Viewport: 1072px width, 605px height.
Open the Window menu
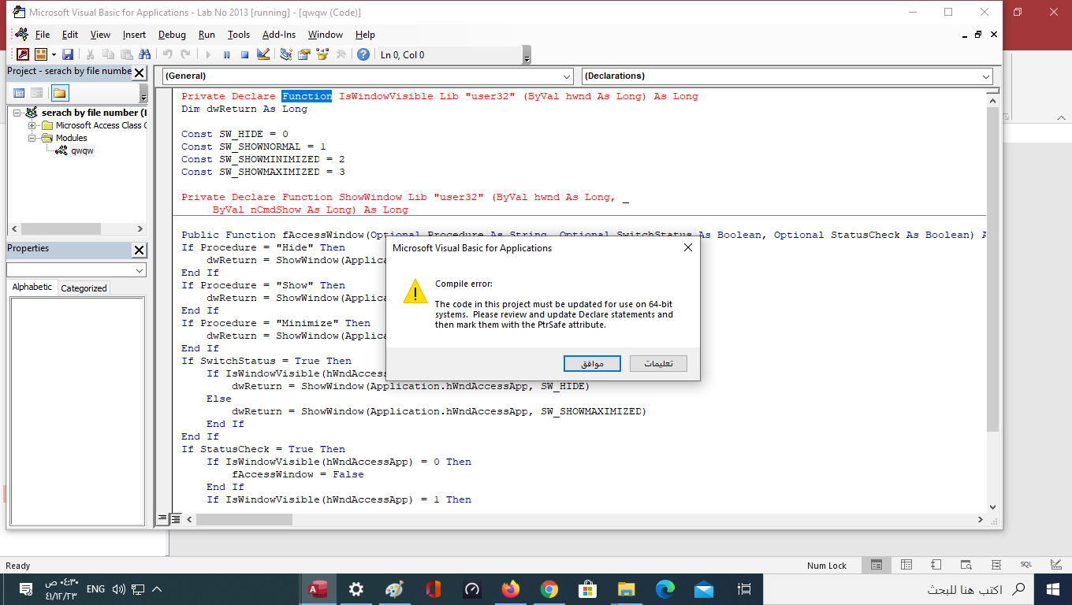click(x=326, y=35)
